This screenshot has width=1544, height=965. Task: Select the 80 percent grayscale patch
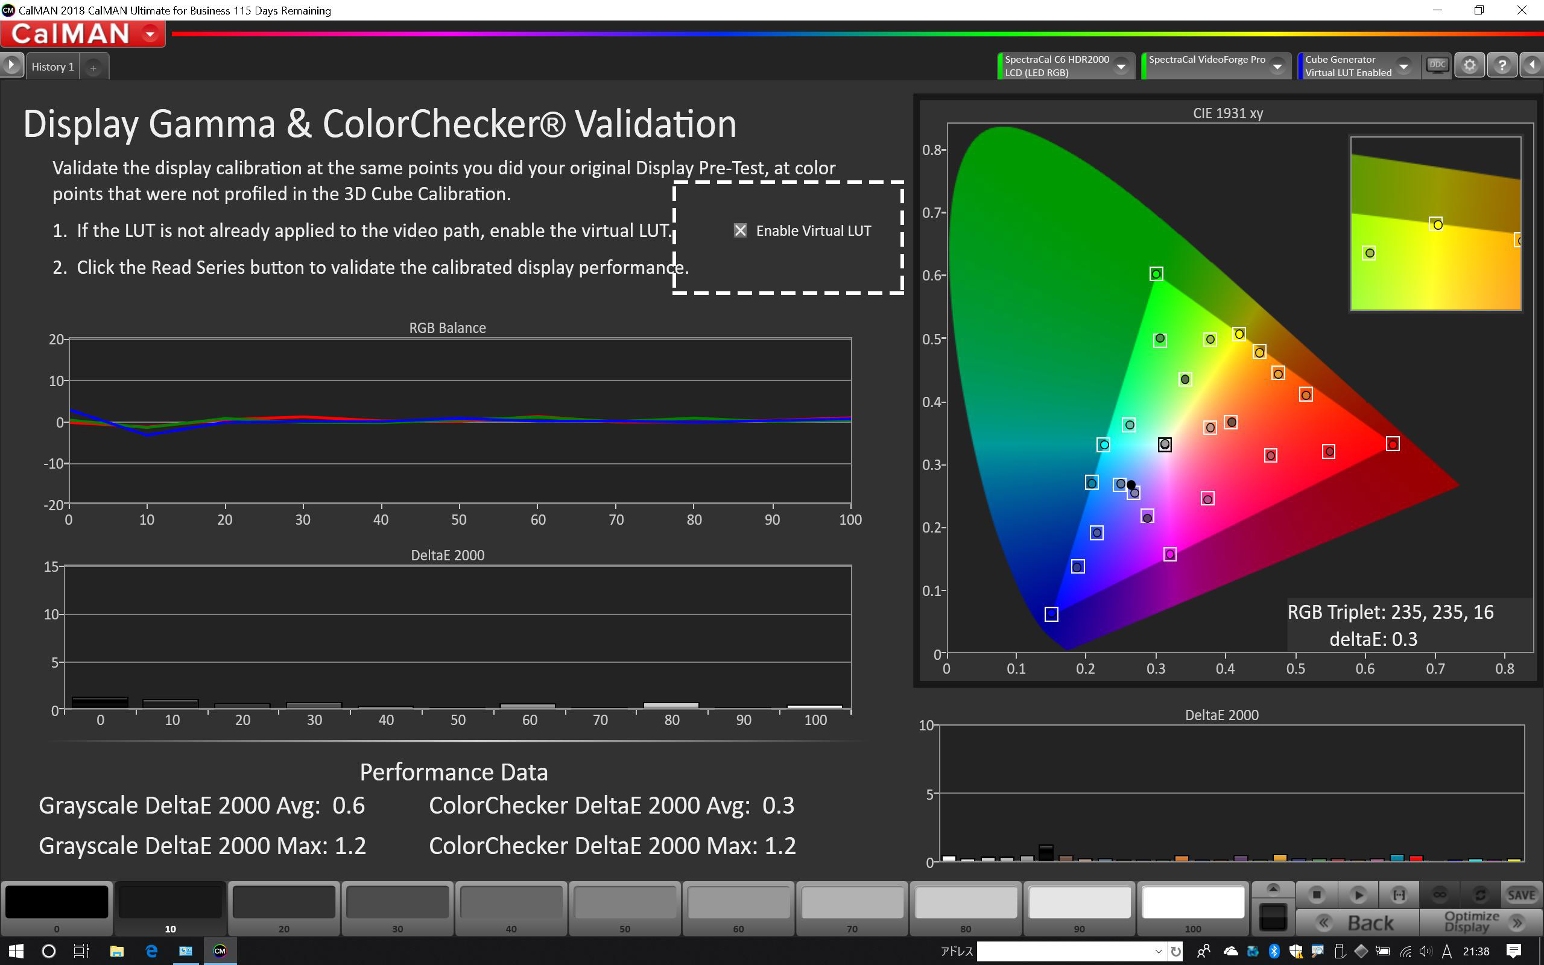point(966,908)
